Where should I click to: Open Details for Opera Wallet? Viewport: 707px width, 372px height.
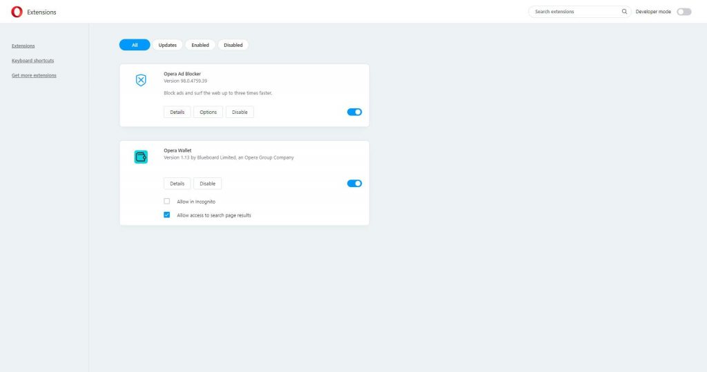coord(177,184)
